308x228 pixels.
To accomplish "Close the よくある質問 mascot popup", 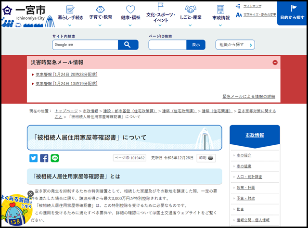I will click(x=30, y=194).
